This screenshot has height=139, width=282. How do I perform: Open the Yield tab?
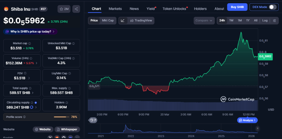point(151,9)
